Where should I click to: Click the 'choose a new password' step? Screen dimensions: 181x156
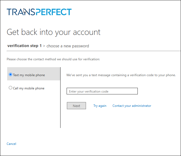tap(68, 46)
